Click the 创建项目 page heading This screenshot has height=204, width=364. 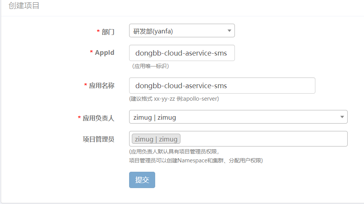coord(24,6)
